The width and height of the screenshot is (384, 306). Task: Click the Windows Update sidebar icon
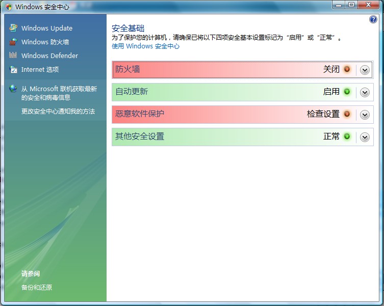coord(13,28)
